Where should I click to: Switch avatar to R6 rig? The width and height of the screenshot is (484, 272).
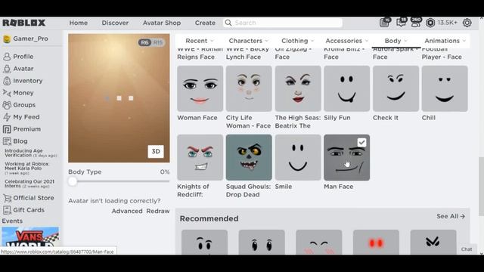click(144, 42)
